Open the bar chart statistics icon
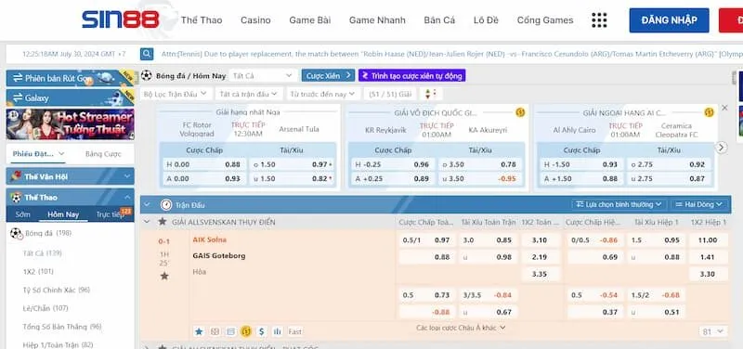743x349 pixels. click(x=278, y=331)
